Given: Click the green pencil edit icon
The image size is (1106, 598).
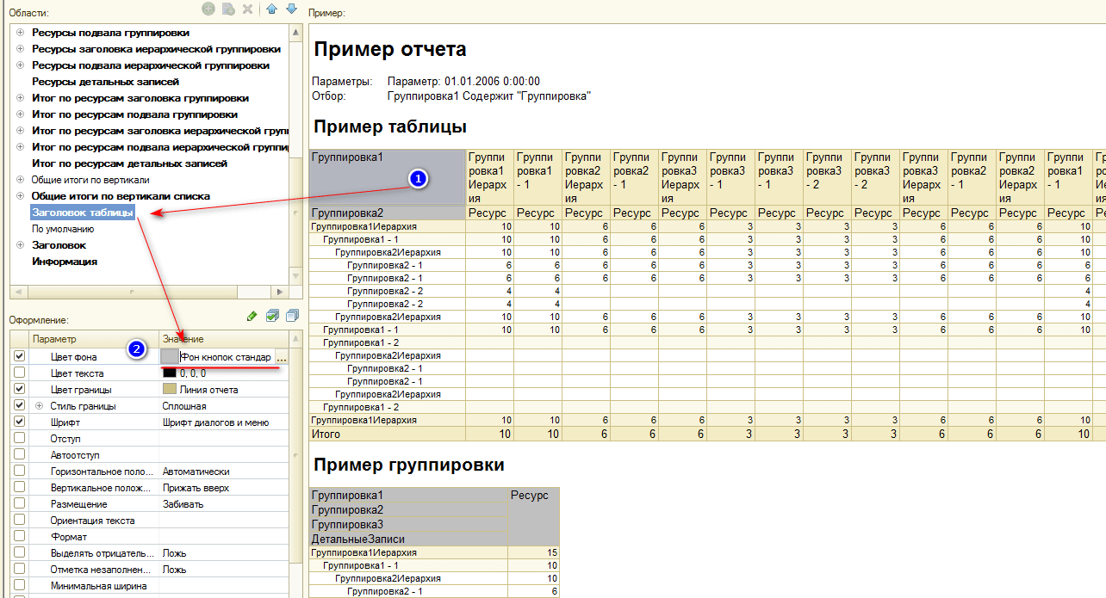Looking at the screenshot, I should (252, 316).
